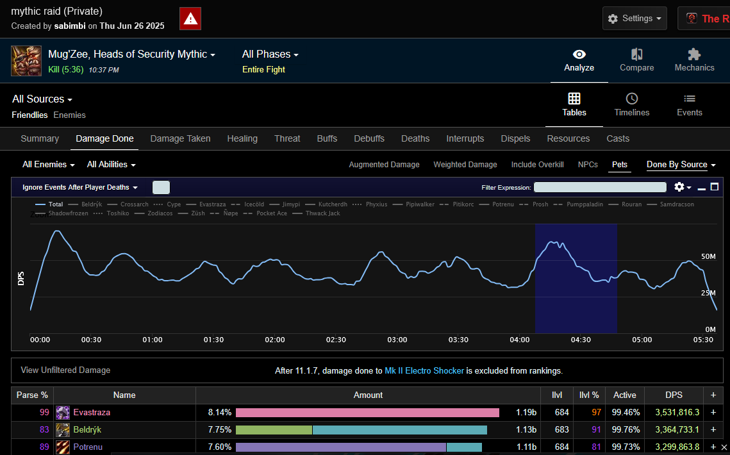Viewport: 730px width, 455px height.
Task: Open the Compare view
Action: click(x=636, y=60)
